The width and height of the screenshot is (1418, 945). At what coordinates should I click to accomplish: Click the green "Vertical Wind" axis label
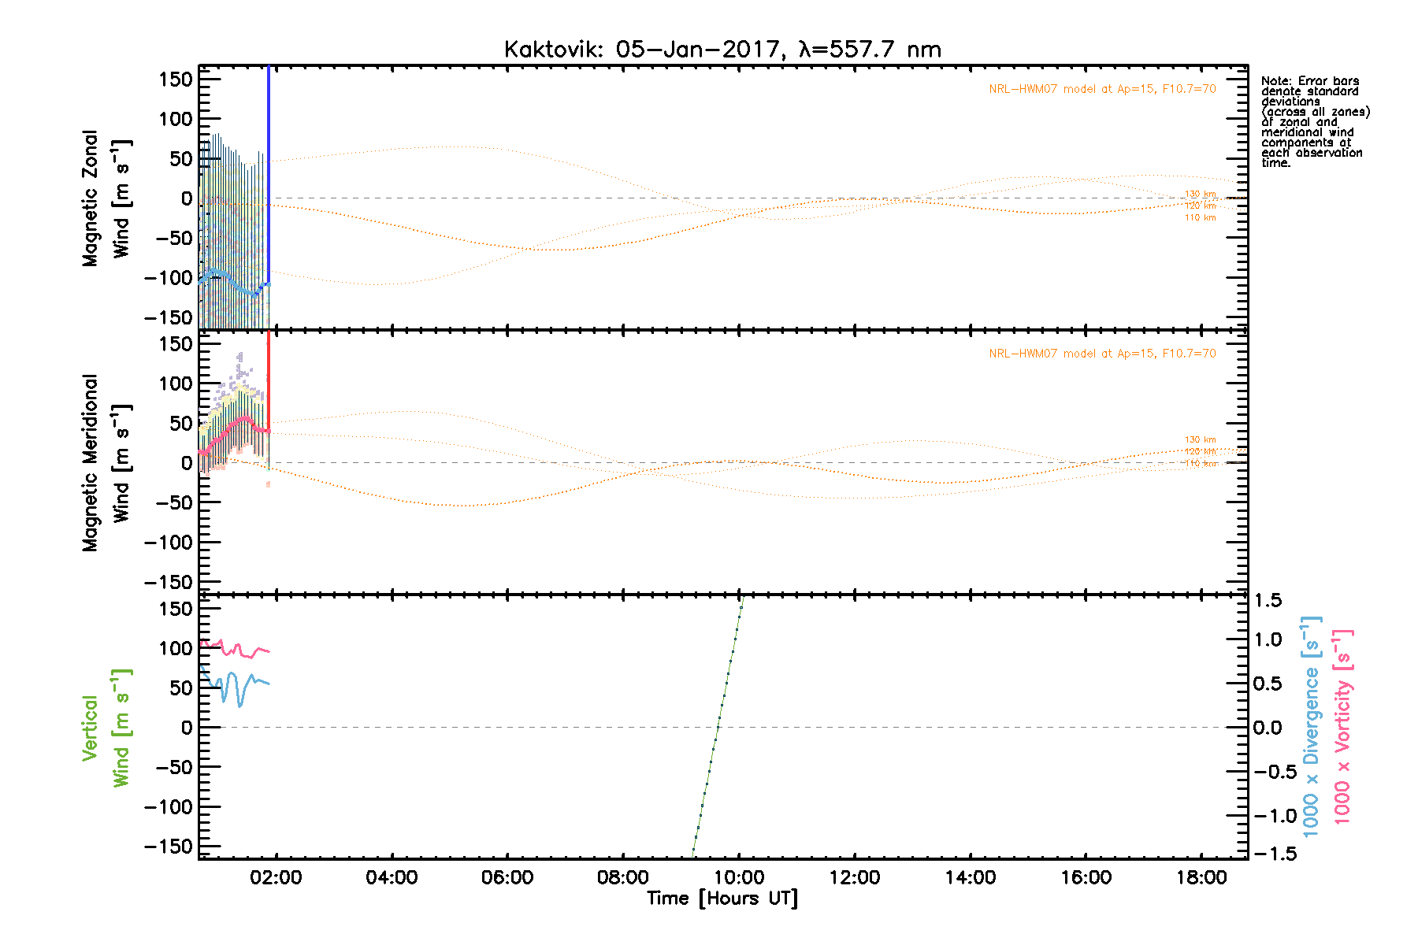tap(106, 728)
